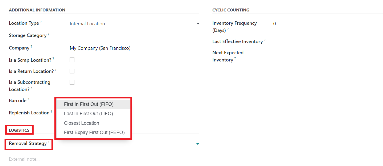
Task: Check the Is a Return Location box
Action: coord(72,71)
